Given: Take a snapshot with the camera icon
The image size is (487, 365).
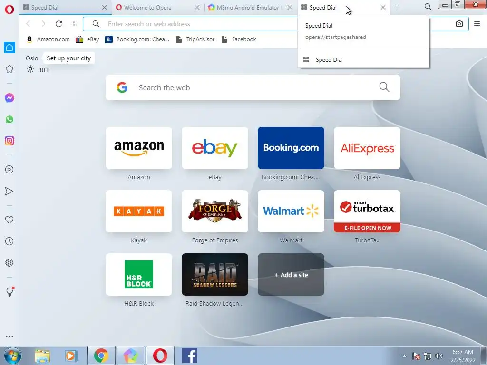Looking at the screenshot, I should pos(459,24).
